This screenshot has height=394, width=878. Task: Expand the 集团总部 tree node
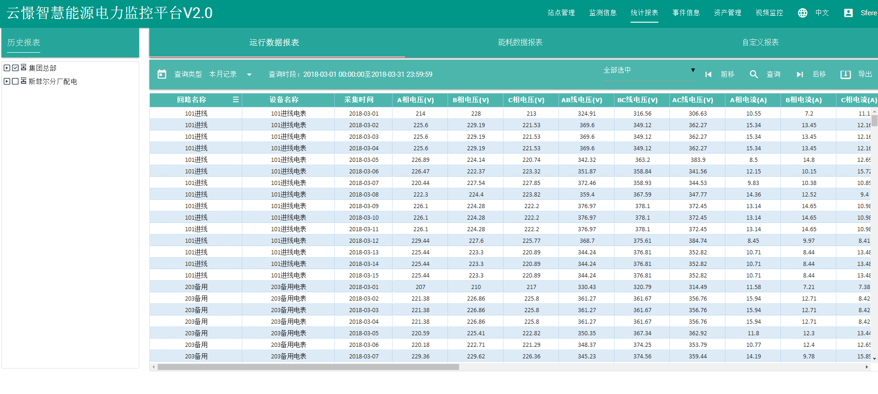pos(7,68)
